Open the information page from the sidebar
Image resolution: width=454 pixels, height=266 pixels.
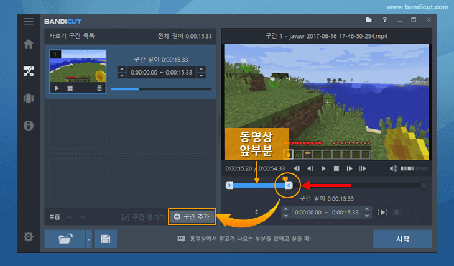(29, 126)
